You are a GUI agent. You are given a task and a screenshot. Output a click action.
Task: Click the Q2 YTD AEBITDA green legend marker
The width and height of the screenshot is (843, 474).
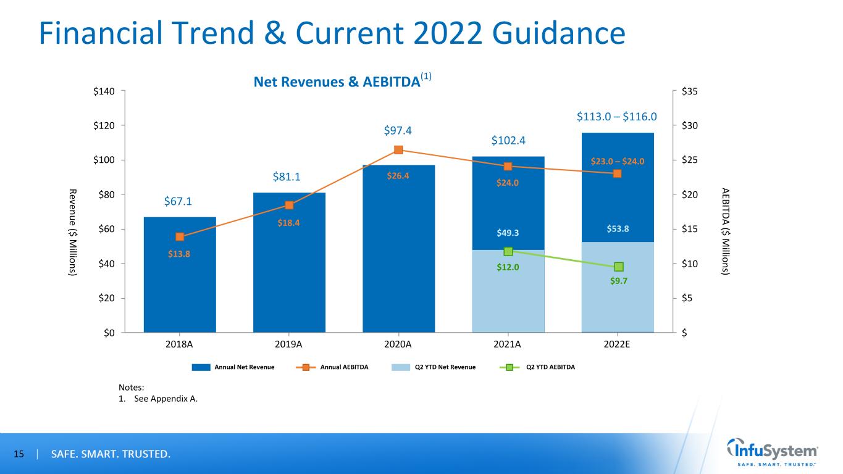pos(509,367)
